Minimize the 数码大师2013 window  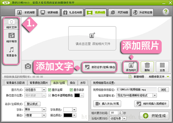[164, 3]
